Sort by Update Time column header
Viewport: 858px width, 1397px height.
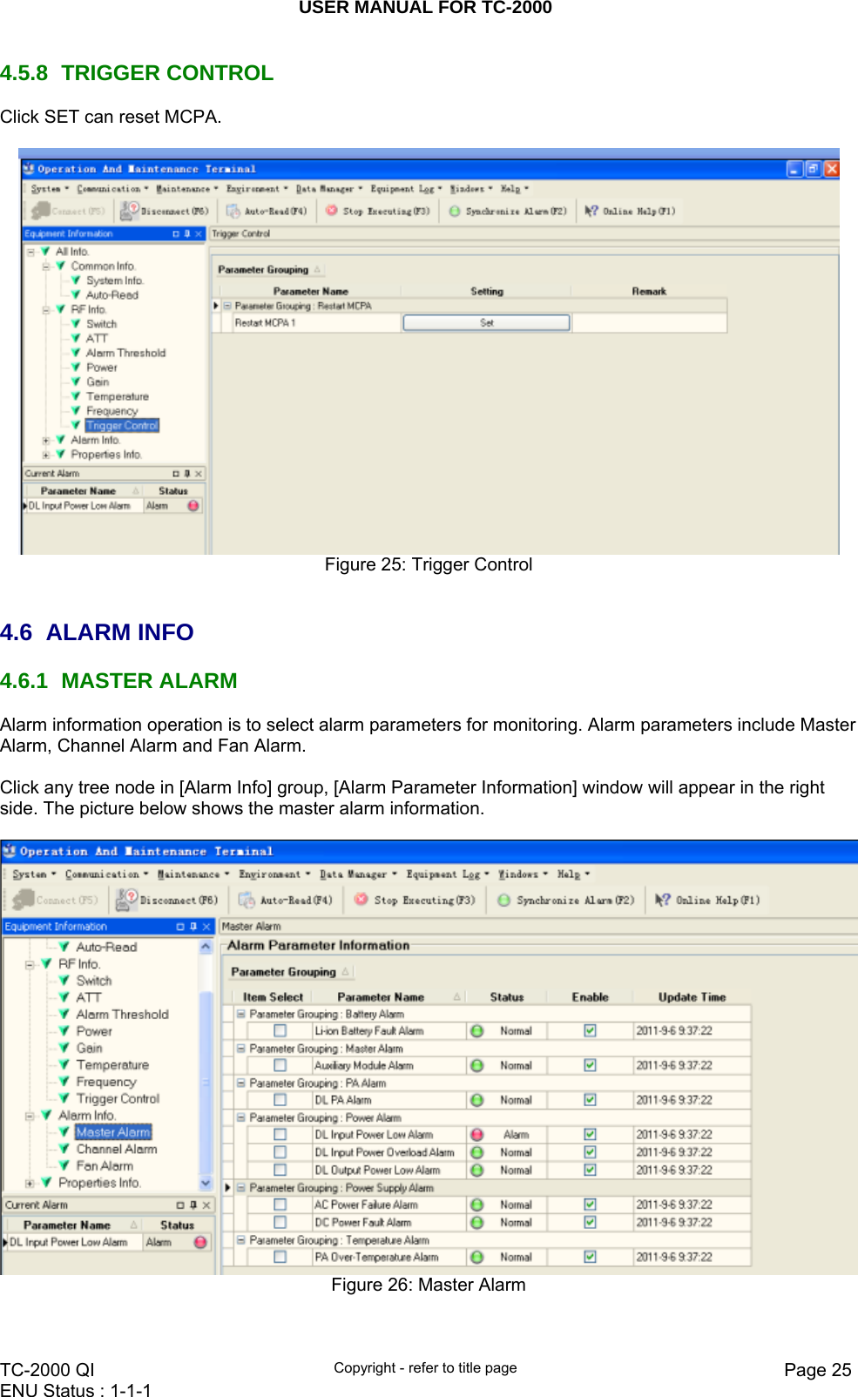point(692,997)
